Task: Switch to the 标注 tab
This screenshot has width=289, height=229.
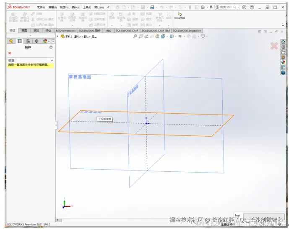Action: point(36,31)
